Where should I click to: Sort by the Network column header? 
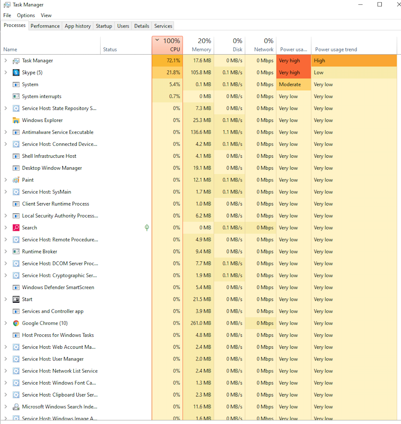coord(261,45)
